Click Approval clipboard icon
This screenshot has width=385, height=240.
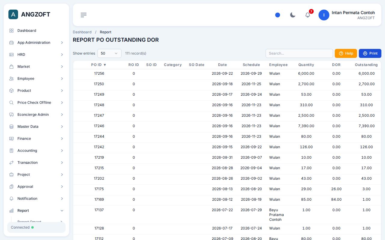11,187
